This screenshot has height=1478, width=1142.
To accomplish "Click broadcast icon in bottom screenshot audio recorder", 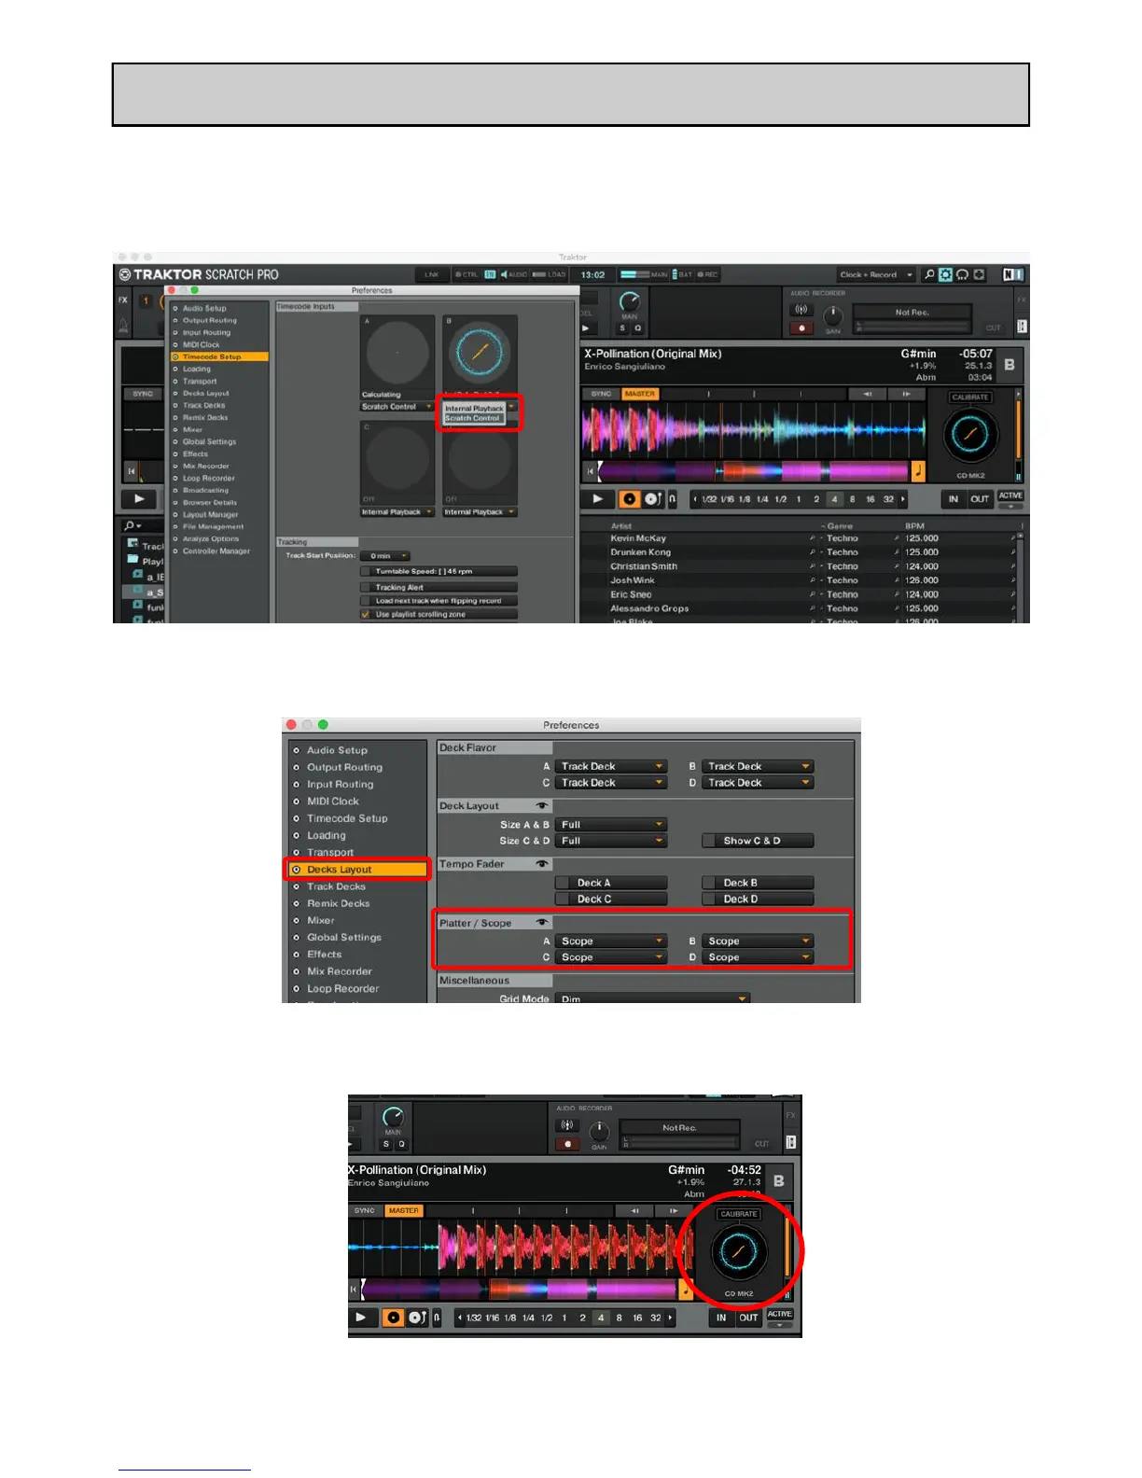I will (566, 1126).
